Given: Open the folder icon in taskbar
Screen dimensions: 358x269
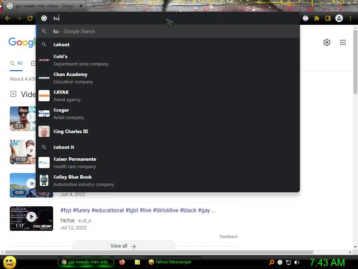Looking at the screenshot, I should tap(137, 262).
